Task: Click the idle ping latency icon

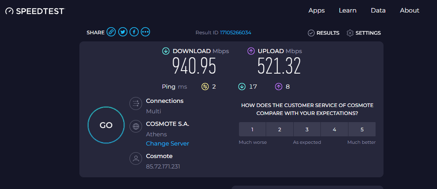Action: click(x=205, y=87)
